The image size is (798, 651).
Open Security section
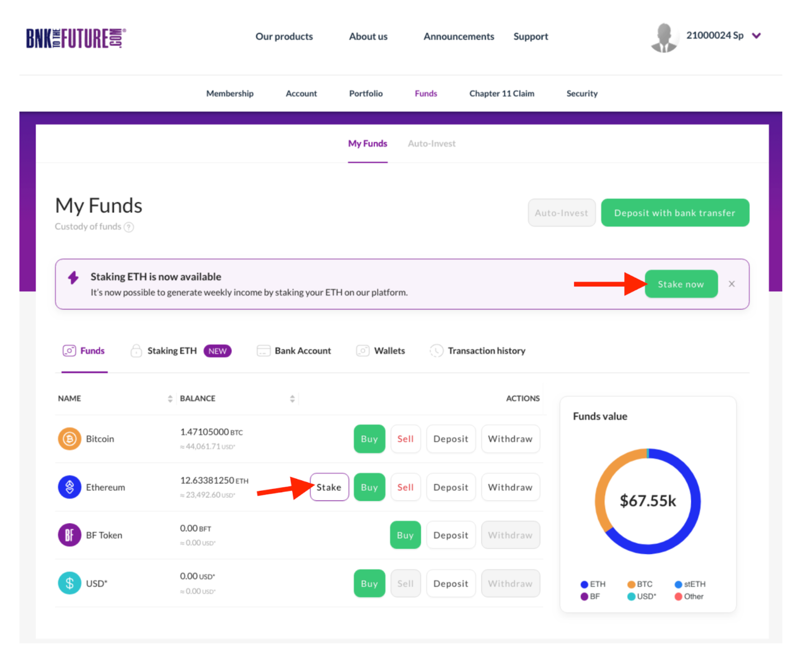[582, 94]
